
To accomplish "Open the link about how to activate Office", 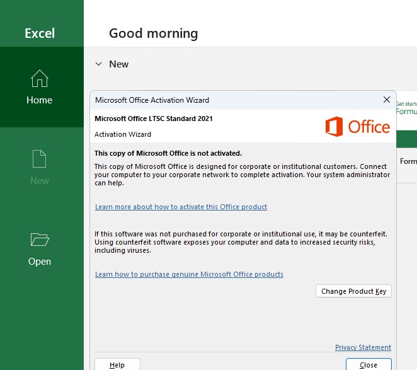I will (181, 207).
